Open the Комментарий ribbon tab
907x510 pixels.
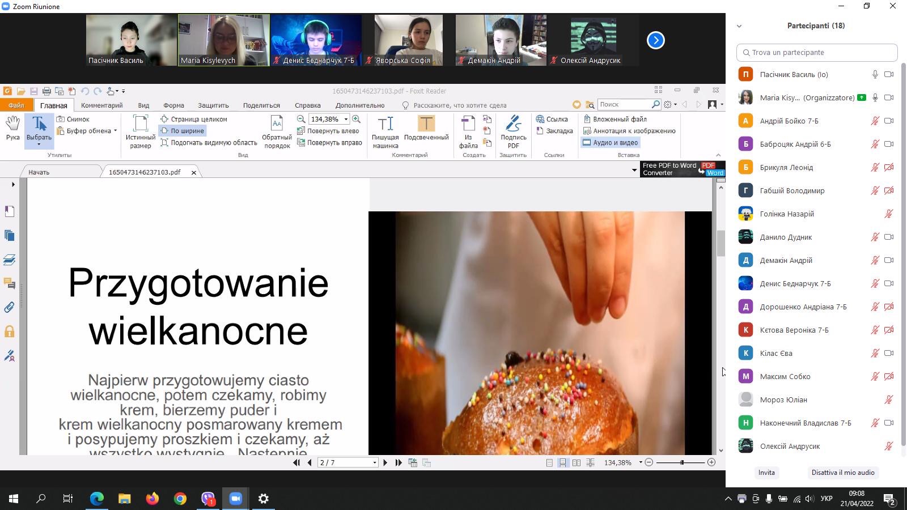coord(101,105)
